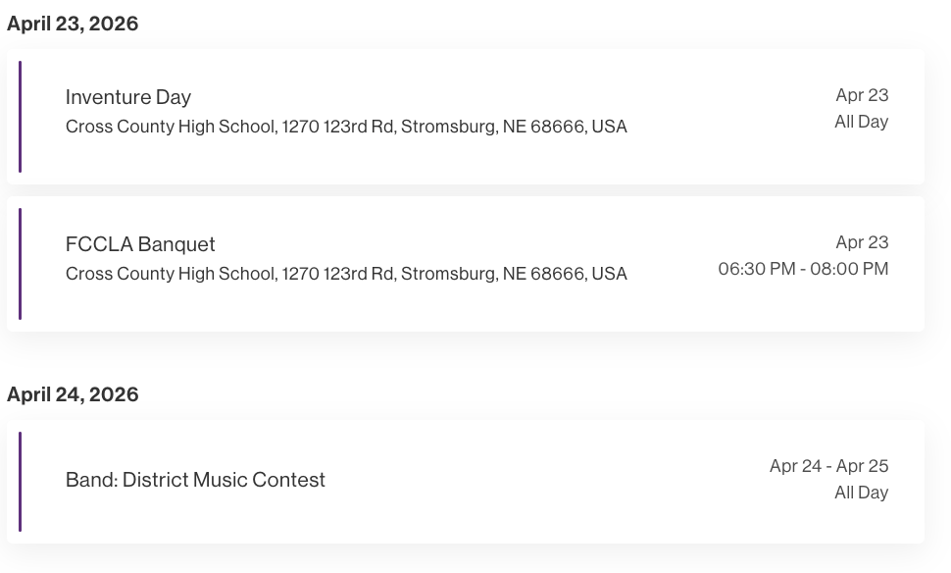The image size is (951, 573).
Task: Click the 06:30 PM start time
Action: point(756,269)
